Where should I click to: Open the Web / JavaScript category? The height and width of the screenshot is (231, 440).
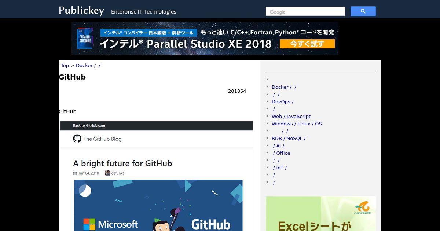pyautogui.click(x=291, y=116)
